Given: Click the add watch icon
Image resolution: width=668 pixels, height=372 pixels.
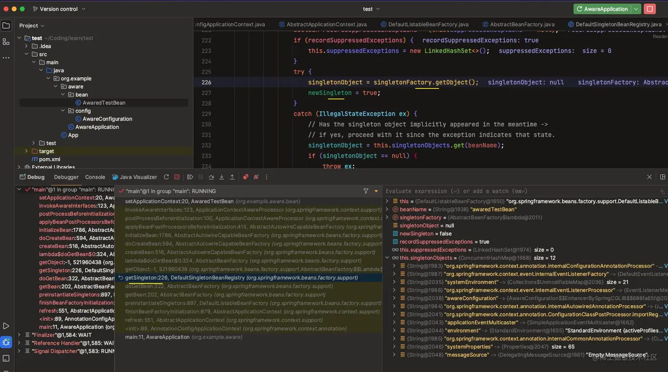Looking at the screenshot, I should coord(662,191).
